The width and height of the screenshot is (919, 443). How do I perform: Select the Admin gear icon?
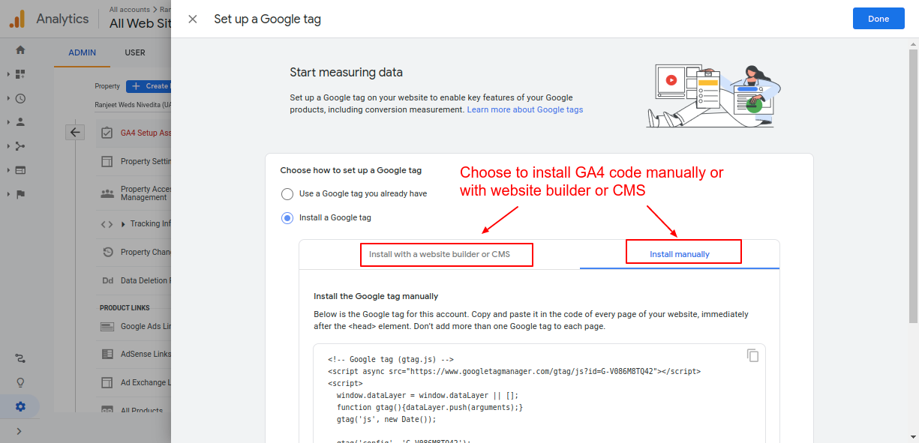coord(20,406)
